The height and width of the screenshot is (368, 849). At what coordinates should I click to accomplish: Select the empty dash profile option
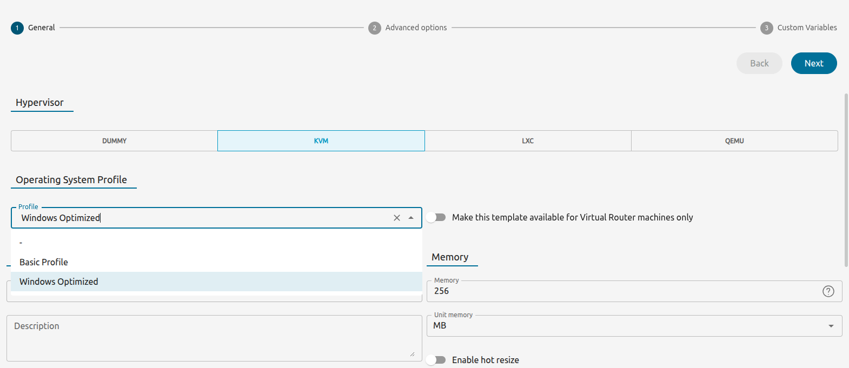(x=21, y=243)
